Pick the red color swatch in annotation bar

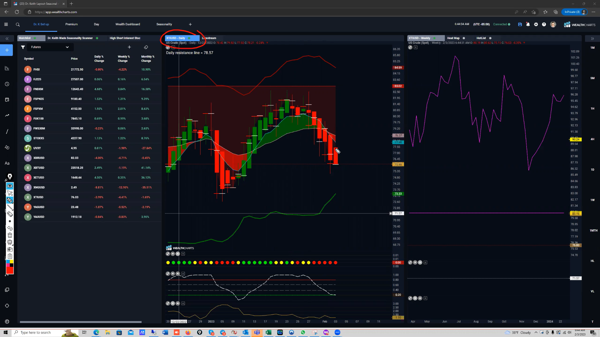coord(10,270)
